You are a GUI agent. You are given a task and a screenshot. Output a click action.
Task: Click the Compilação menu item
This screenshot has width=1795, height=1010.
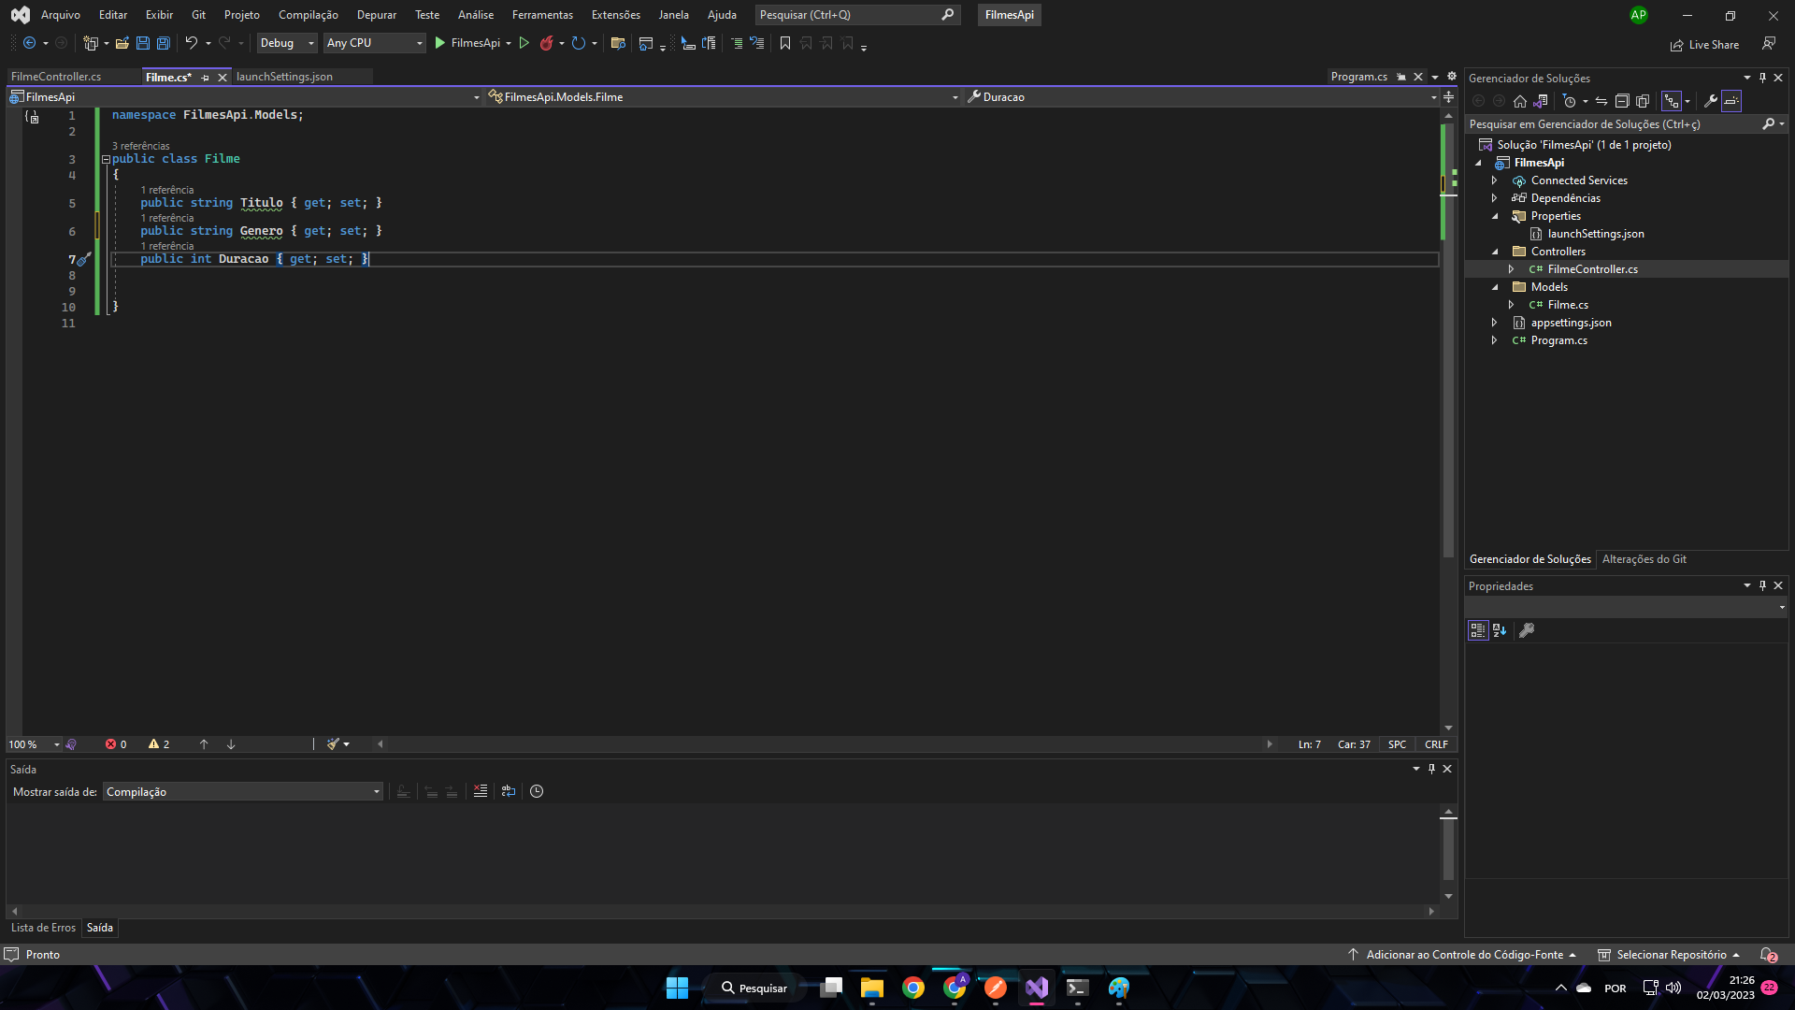[x=309, y=14]
